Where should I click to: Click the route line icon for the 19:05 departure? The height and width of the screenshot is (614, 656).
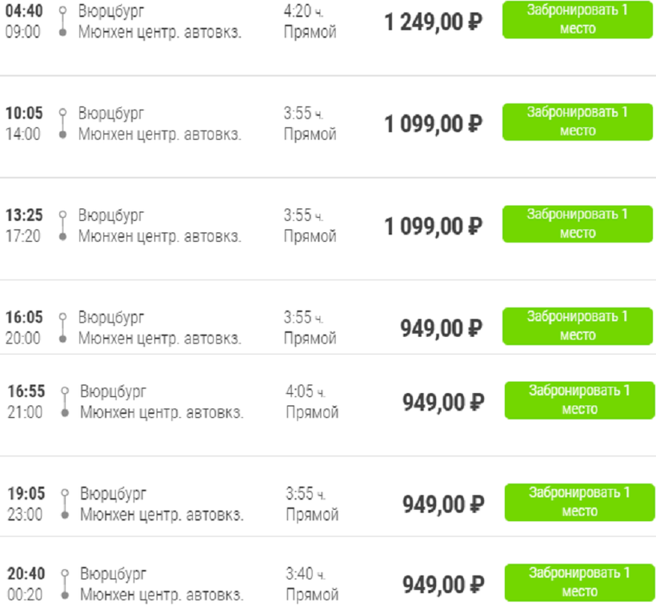point(65,504)
